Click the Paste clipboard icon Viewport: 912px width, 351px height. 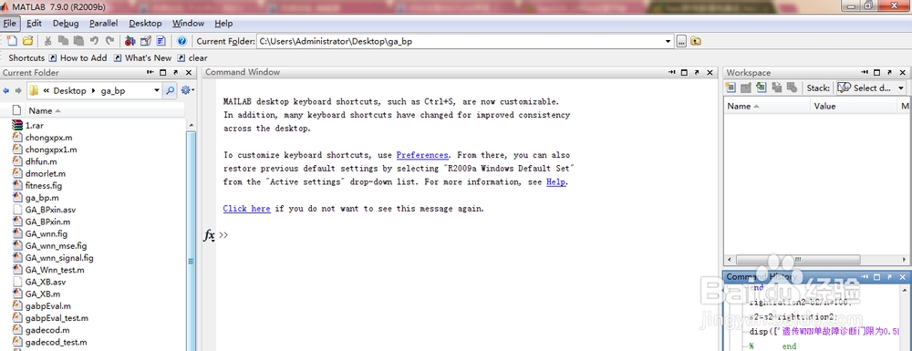[78, 41]
